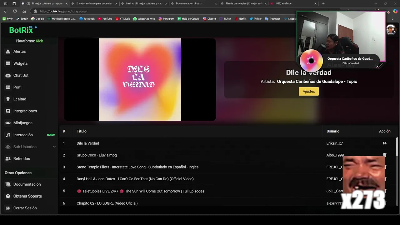
Task: Switch to the Documentation | Botrix tab
Action: pos(194,3)
